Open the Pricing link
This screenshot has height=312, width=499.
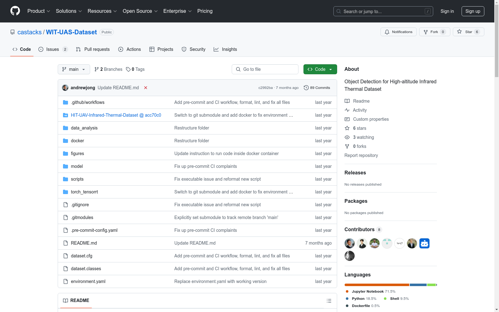pyautogui.click(x=205, y=11)
